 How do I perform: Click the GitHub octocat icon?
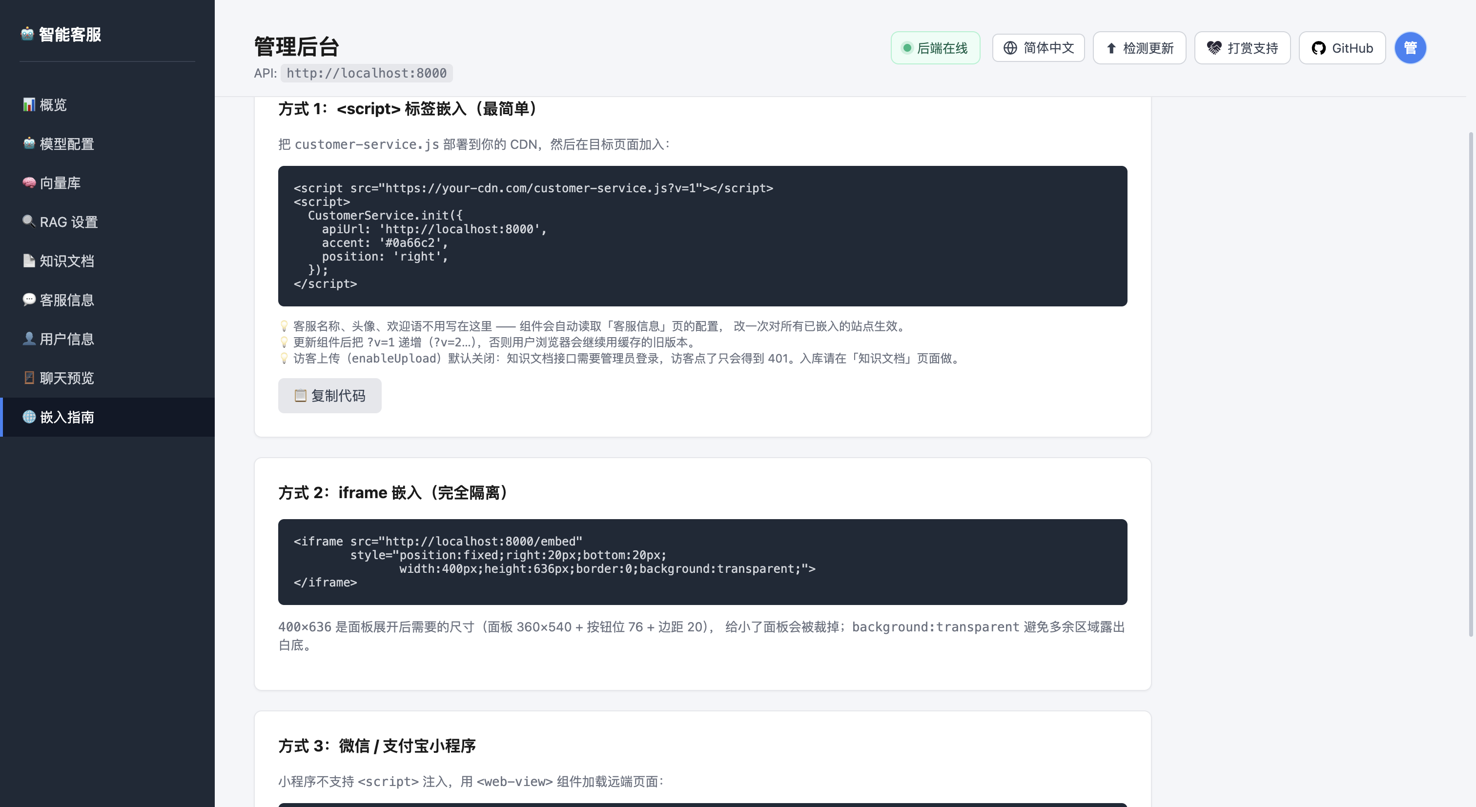[1318, 48]
